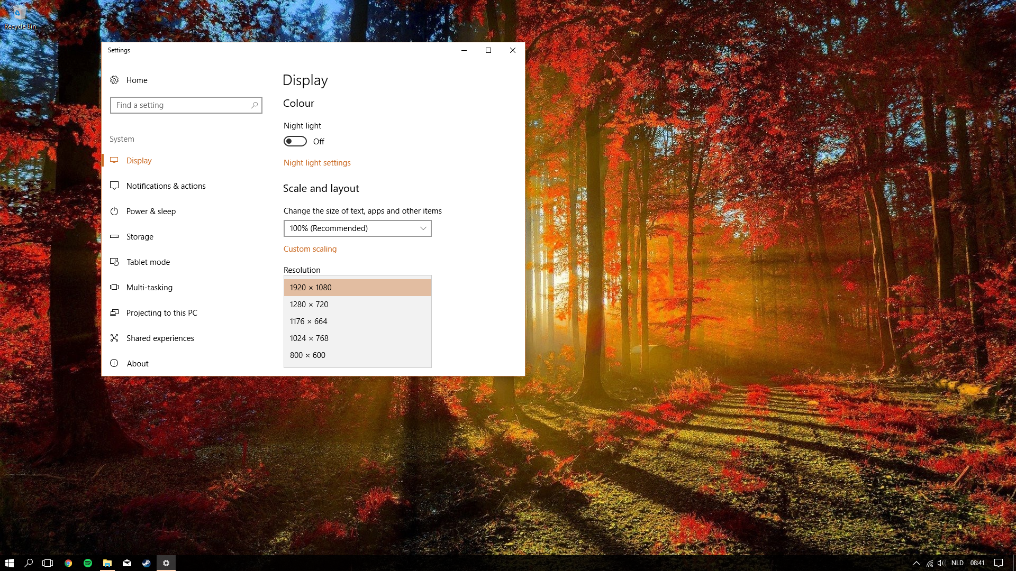Go to Notifications & actions section
This screenshot has height=571, width=1016.
pos(166,186)
